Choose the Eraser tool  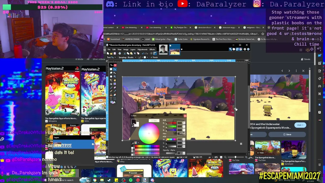point(115,87)
